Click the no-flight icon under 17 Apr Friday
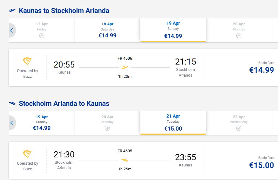 (42, 36)
